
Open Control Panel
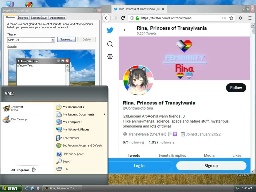pyautogui.click(x=67, y=138)
